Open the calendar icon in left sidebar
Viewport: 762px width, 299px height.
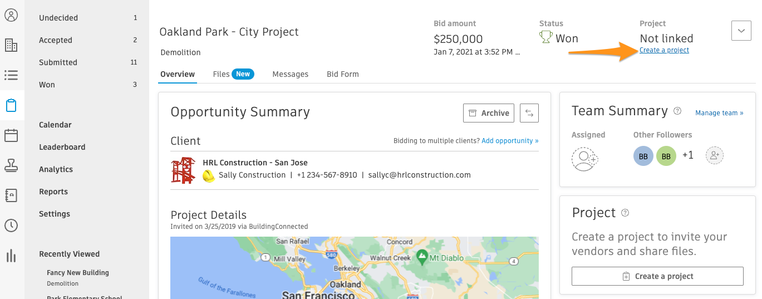click(11, 135)
